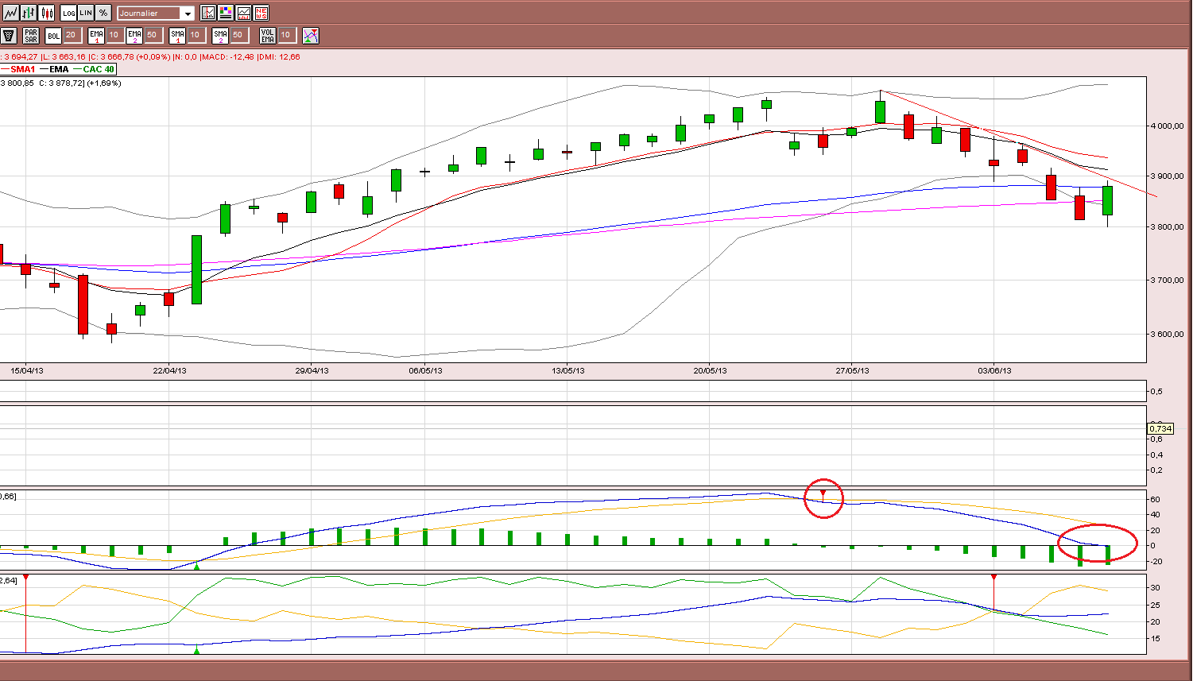1193x681 pixels.
Task: Toggle the EMA 1 moving average
Action: click(x=96, y=35)
